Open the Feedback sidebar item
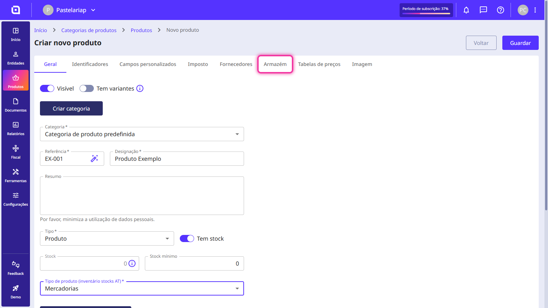This screenshot has height=308, width=548. pos(16,268)
